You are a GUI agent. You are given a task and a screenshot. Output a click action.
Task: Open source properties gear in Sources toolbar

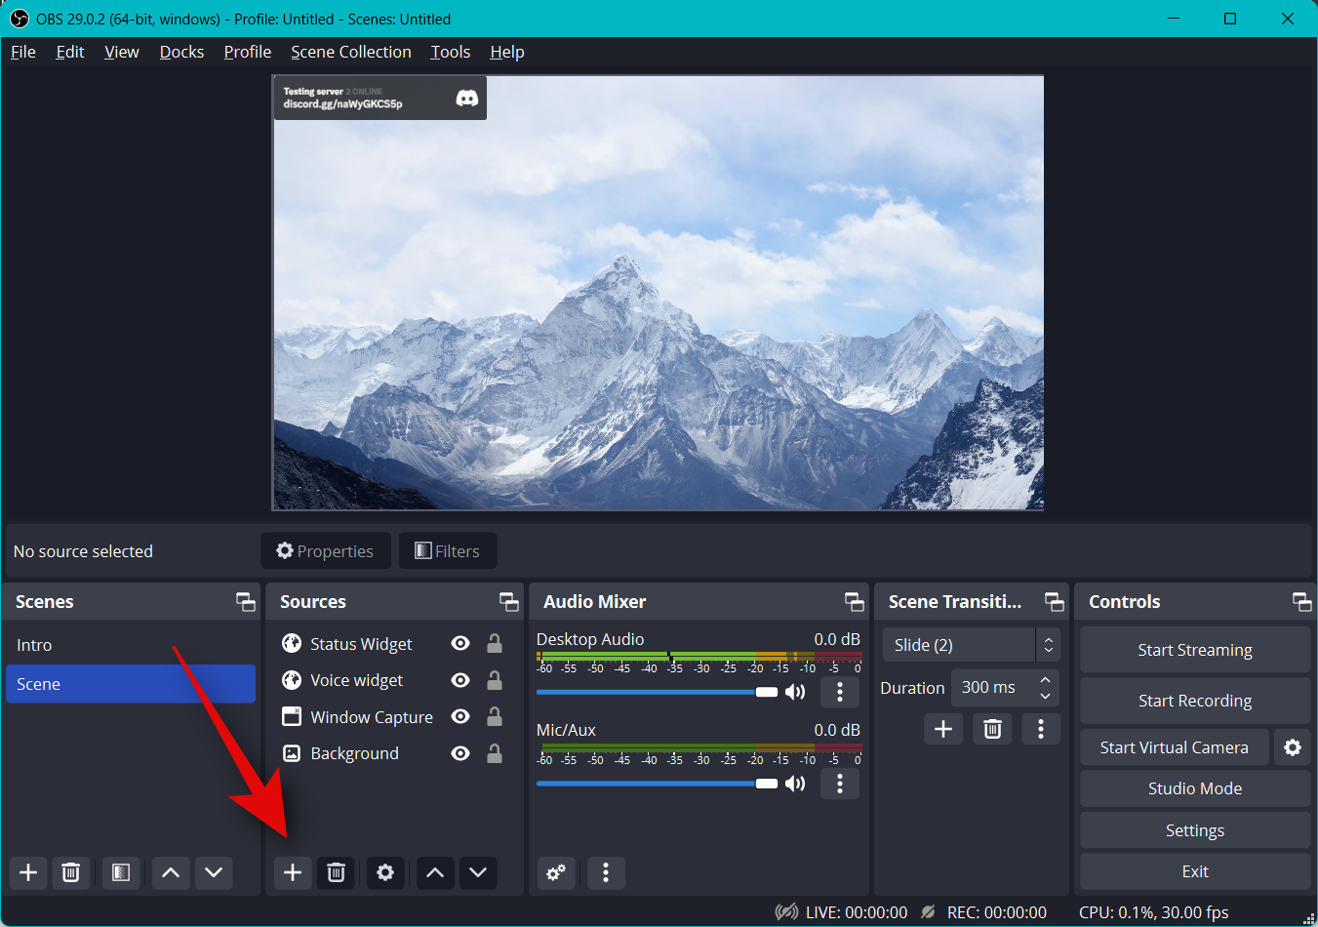(x=385, y=872)
